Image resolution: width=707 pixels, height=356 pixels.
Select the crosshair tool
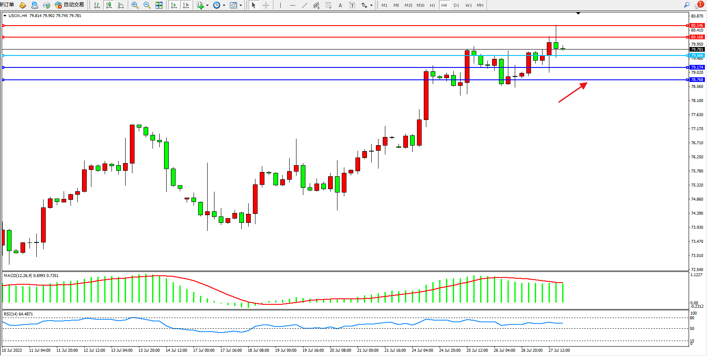(x=266, y=5)
